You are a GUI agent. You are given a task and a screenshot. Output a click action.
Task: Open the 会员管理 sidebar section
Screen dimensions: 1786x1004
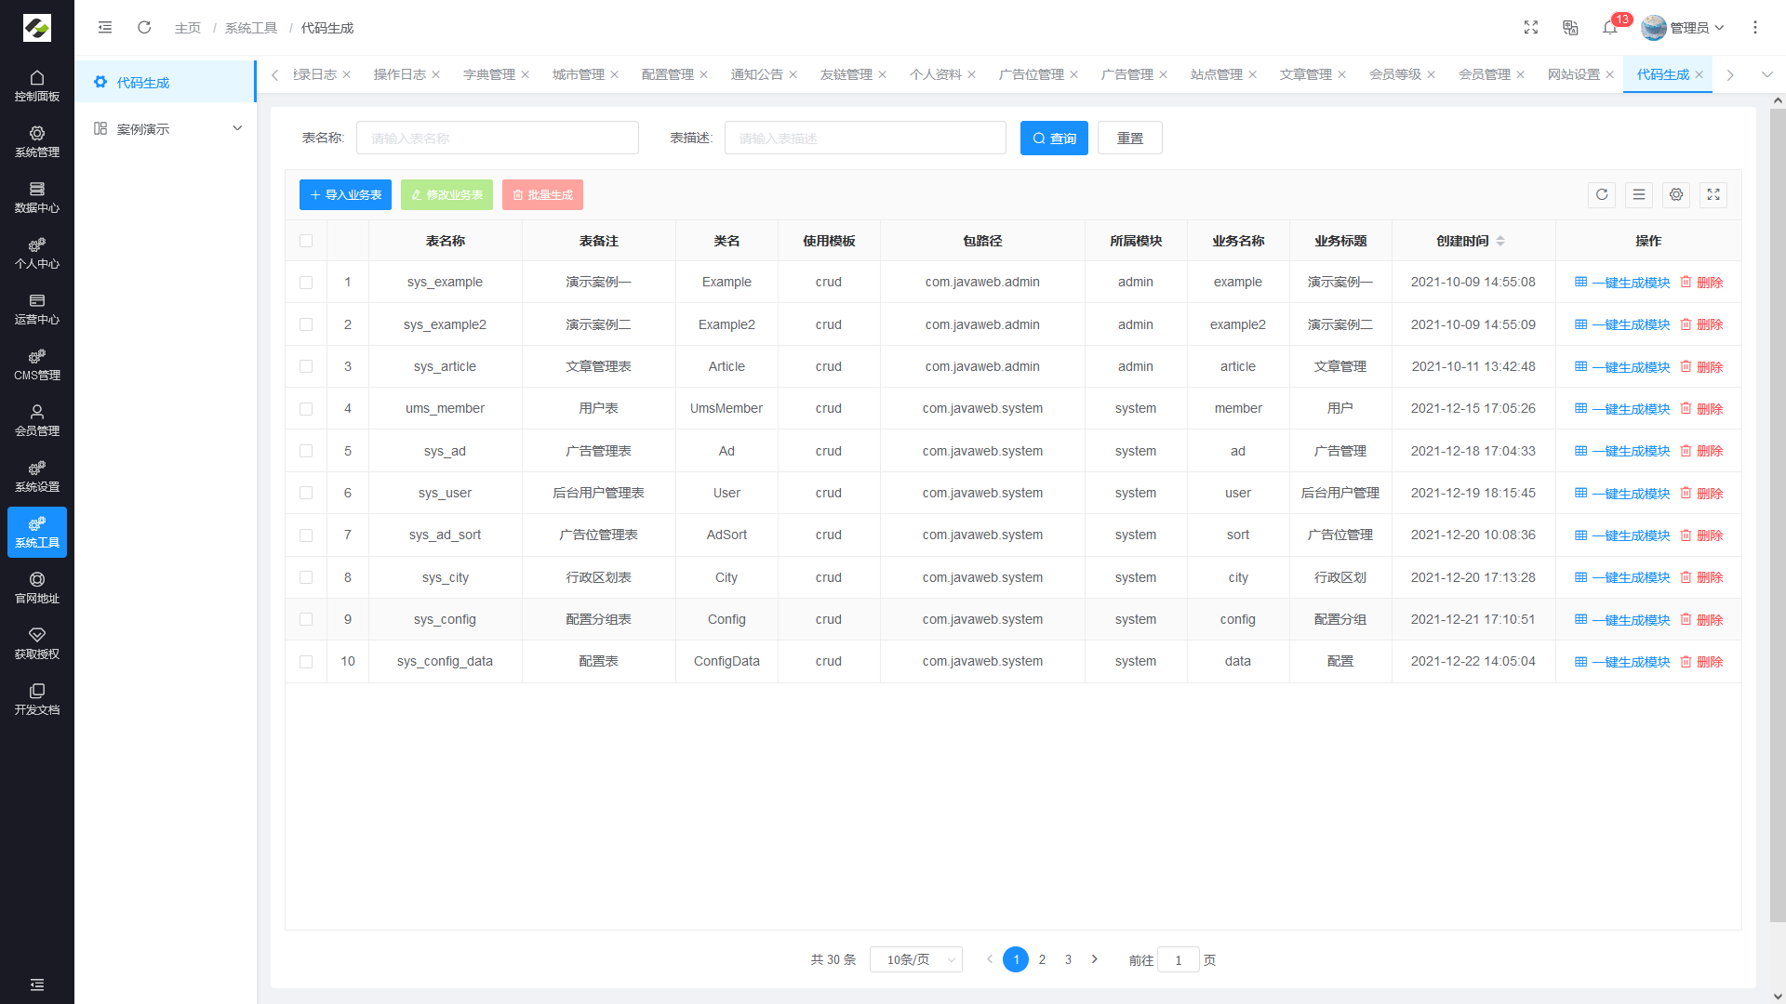tap(37, 420)
